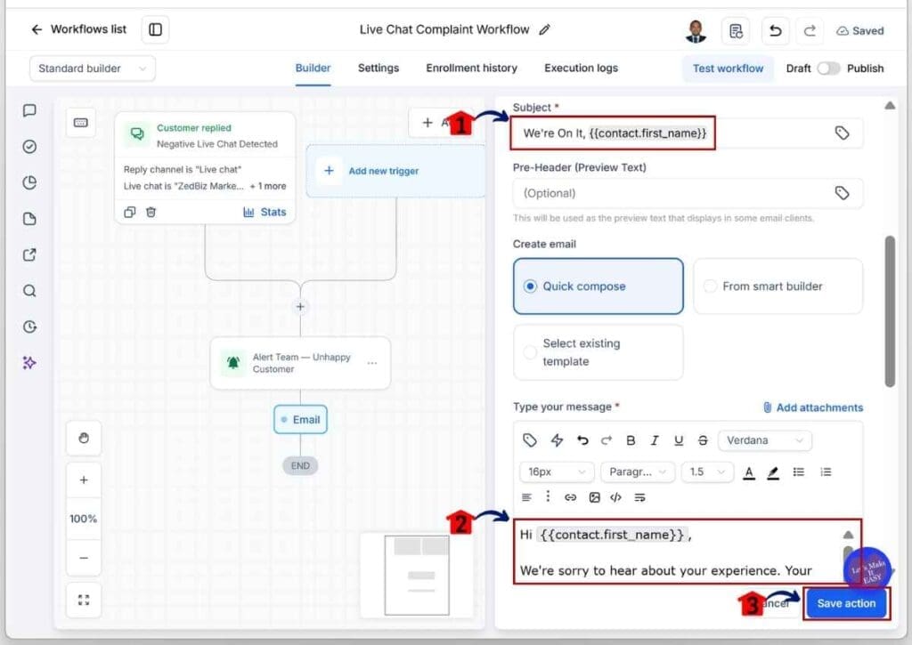Click Save action button
The height and width of the screenshot is (645, 912).
tap(846, 604)
